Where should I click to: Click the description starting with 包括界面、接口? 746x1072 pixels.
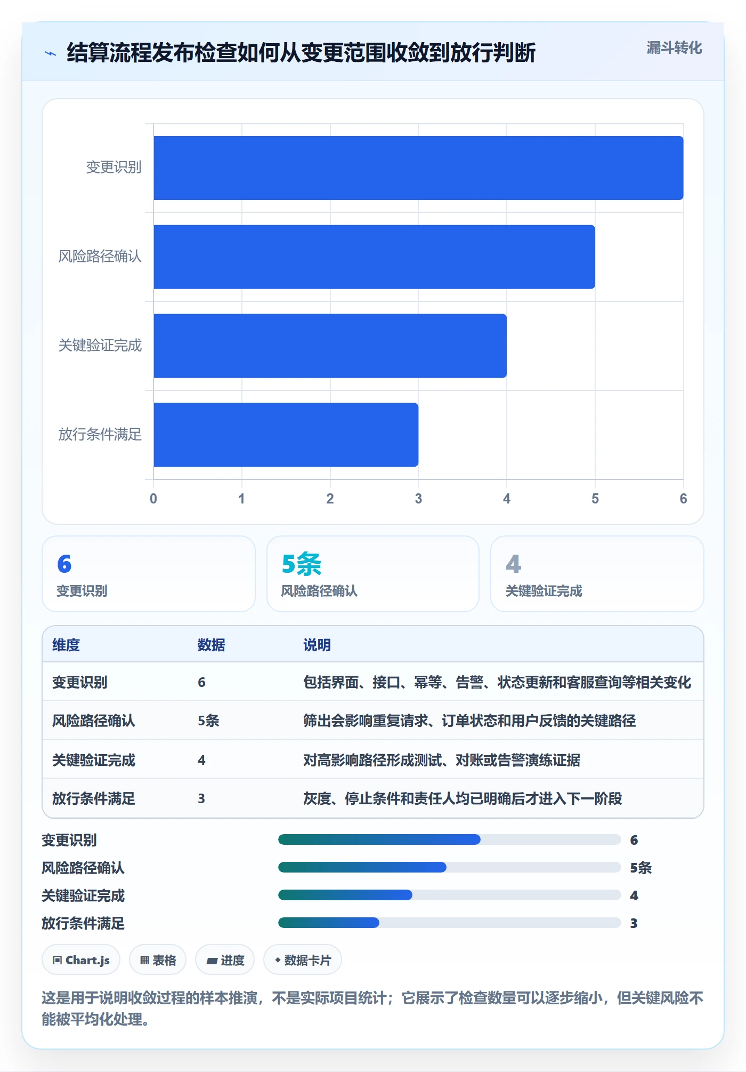point(497,682)
